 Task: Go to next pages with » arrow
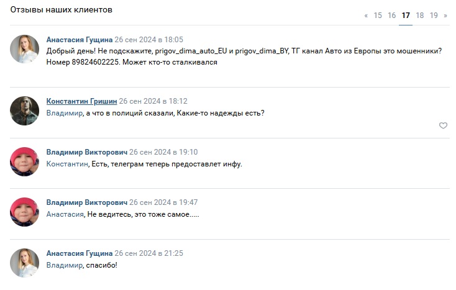(x=445, y=16)
